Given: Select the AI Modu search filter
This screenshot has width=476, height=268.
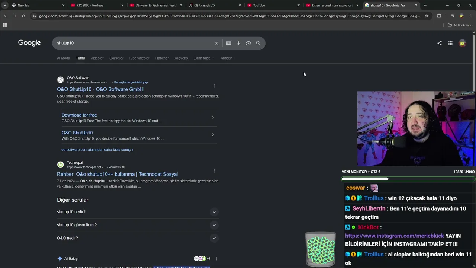Looking at the screenshot, I should pos(63,58).
